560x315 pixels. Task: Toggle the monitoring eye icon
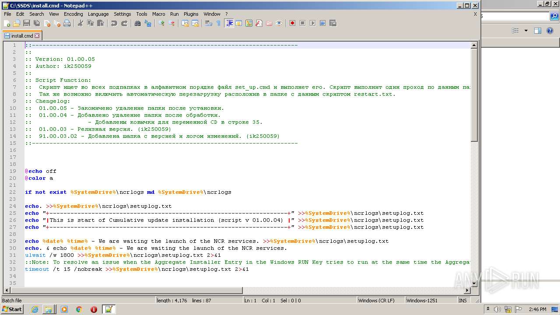pyautogui.click(x=279, y=23)
